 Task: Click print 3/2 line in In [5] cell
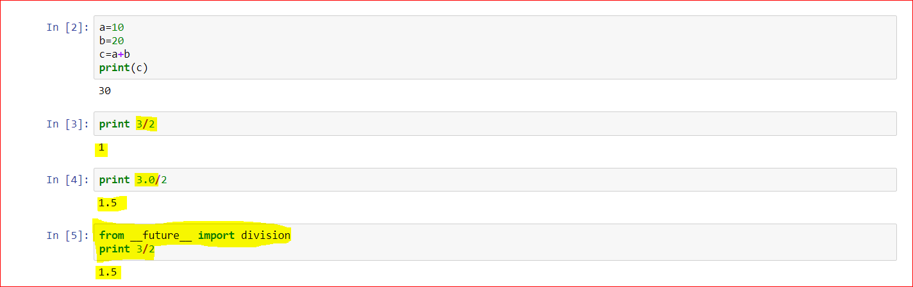pos(127,249)
